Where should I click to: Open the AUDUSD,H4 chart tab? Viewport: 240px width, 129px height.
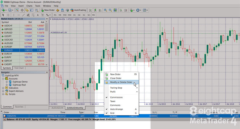coord(57,108)
